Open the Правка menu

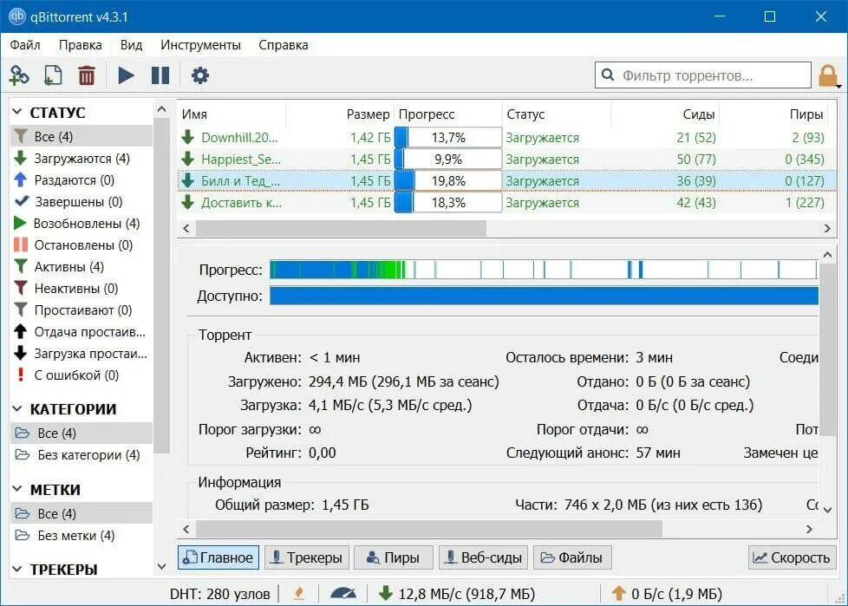pos(80,45)
